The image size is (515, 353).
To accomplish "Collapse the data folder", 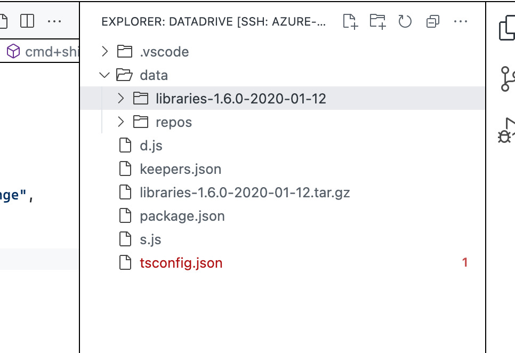I will [104, 75].
